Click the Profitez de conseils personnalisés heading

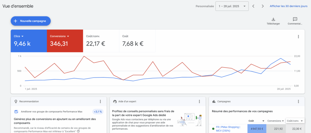click(x=143, y=113)
